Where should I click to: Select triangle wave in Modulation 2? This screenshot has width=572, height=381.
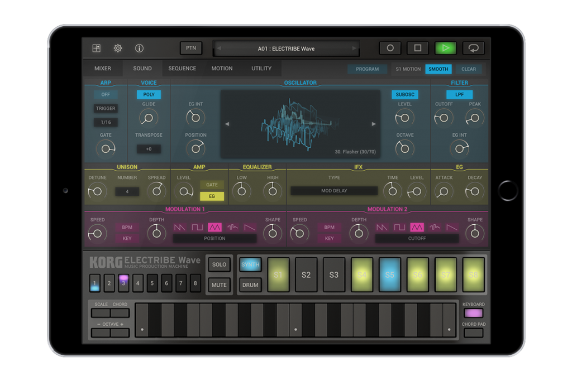417,227
